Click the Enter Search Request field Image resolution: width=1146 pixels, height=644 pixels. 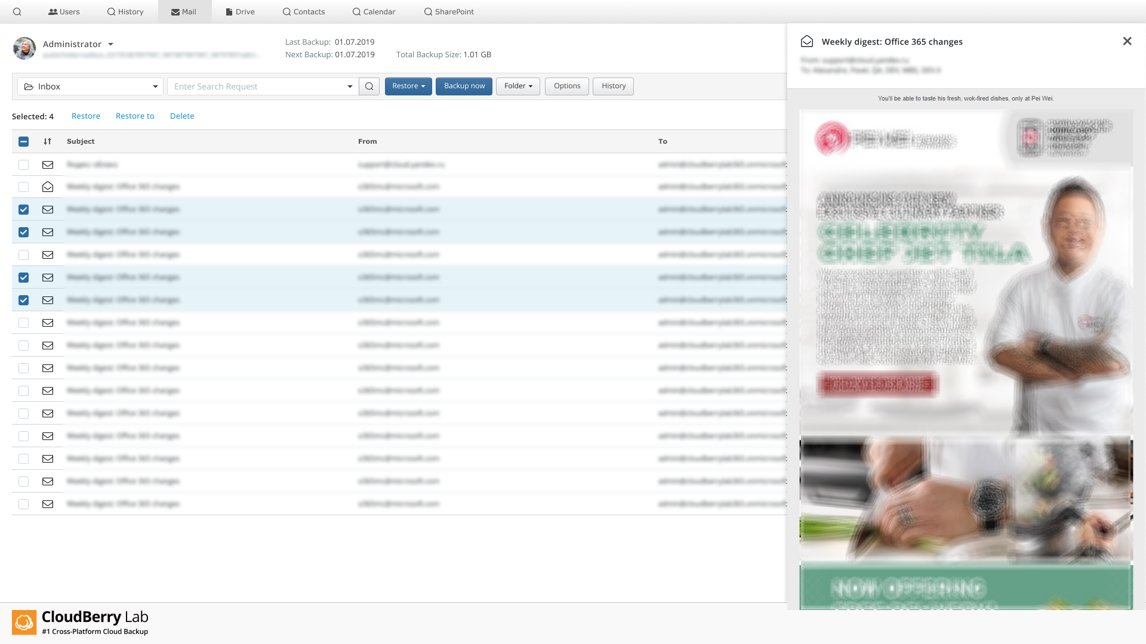(x=257, y=86)
